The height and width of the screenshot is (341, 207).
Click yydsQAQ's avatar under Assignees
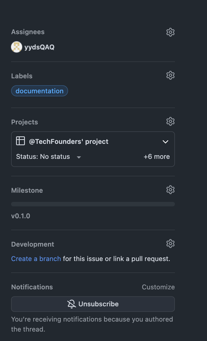(x=17, y=47)
